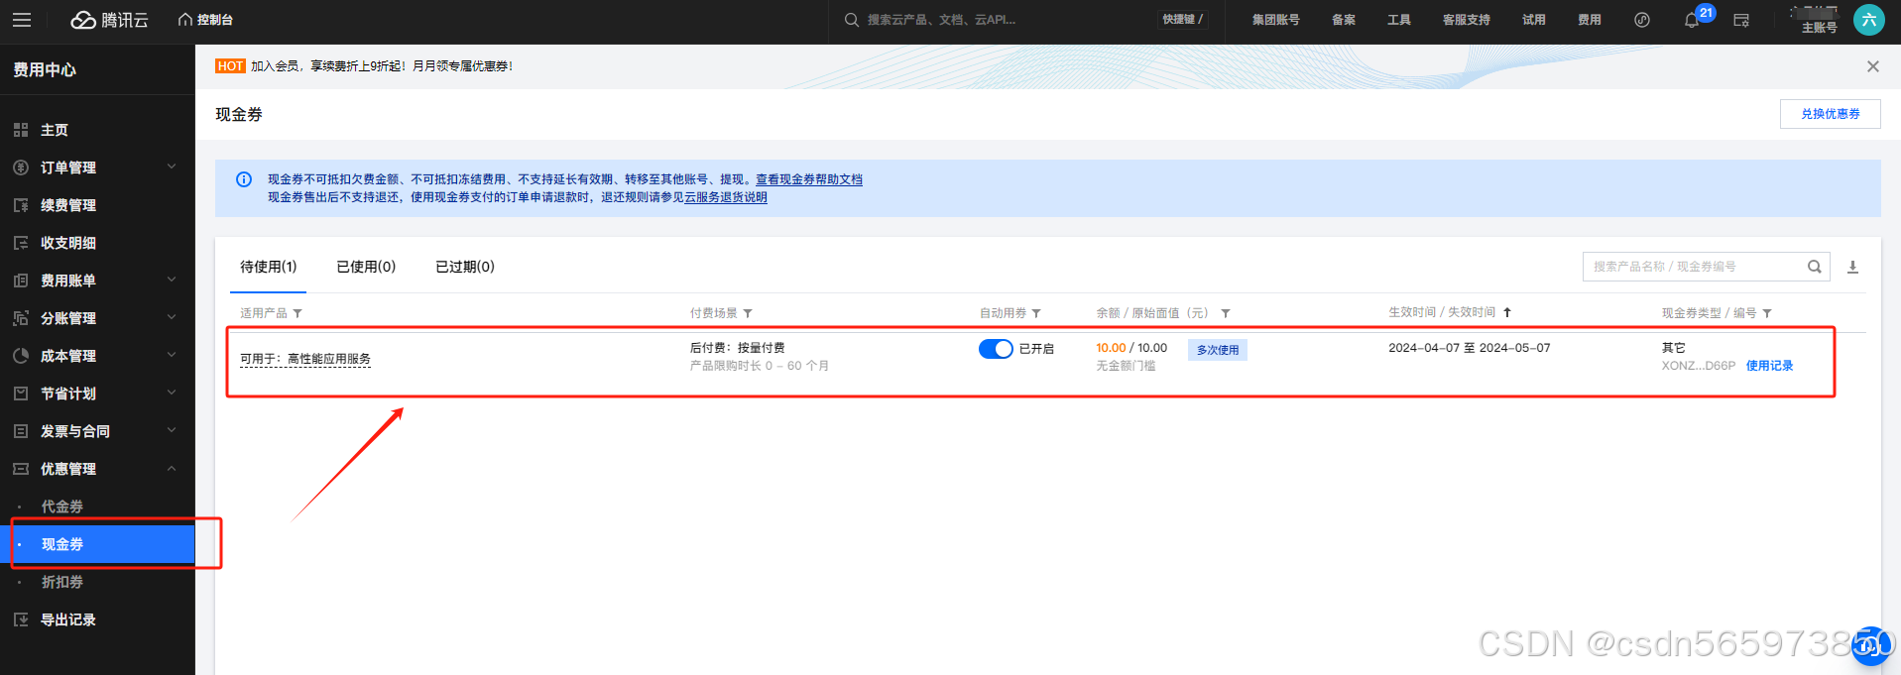The image size is (1901, 675).
Task: Expand 节省计划 sidebar section
Action: pyautogui.click(x=97, y=394)
